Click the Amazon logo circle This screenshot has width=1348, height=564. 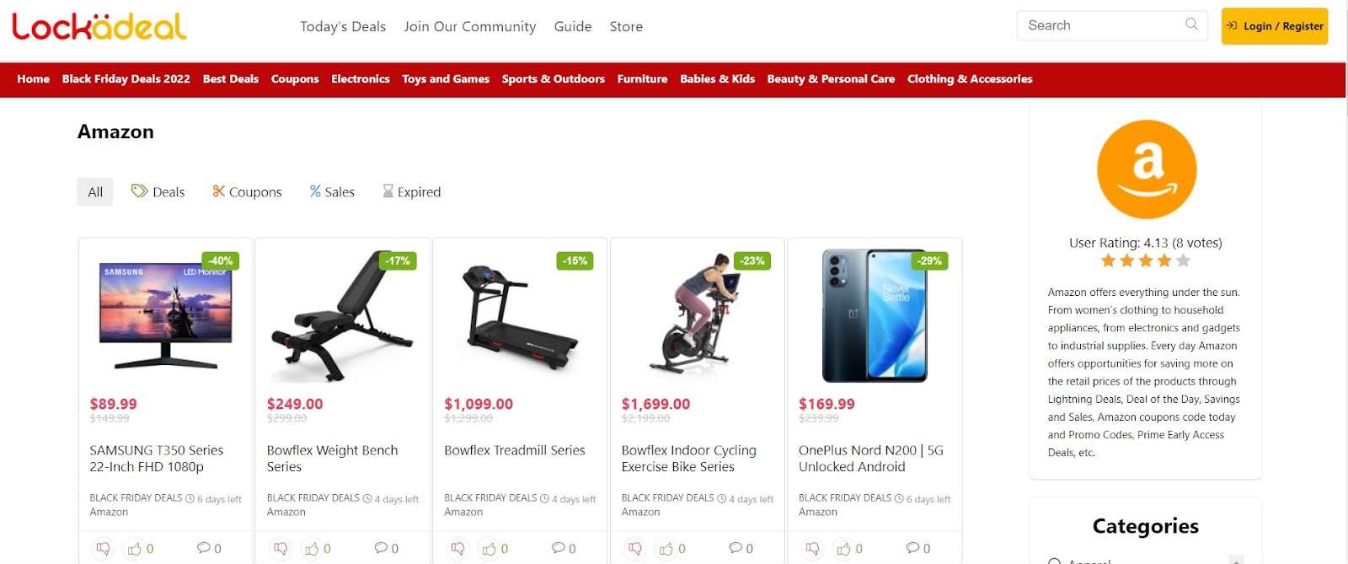[1146, 169]
